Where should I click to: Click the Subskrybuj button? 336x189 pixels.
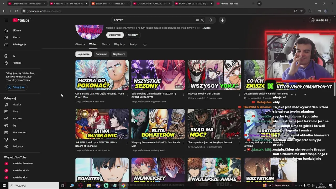(x=115, y=35)
